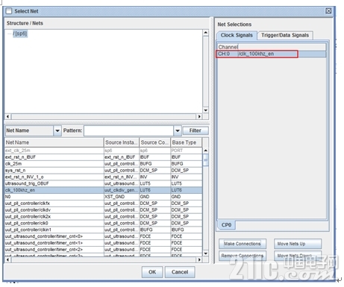Select the CP0 bottom tab
The width and height of the screenshot is (344, 287).
pyautogui.click(x=226, y=225)
